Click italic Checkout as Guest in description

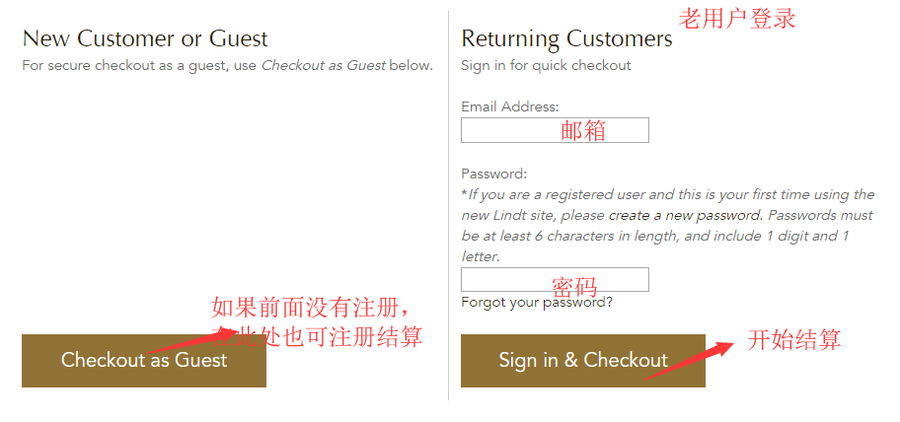(x=323, y=66)
